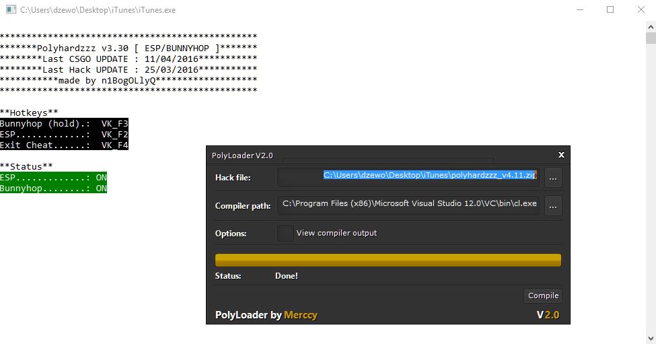The image size is (656, 344).
Task: Click the 'Hack file:' label
Action: 233,178
